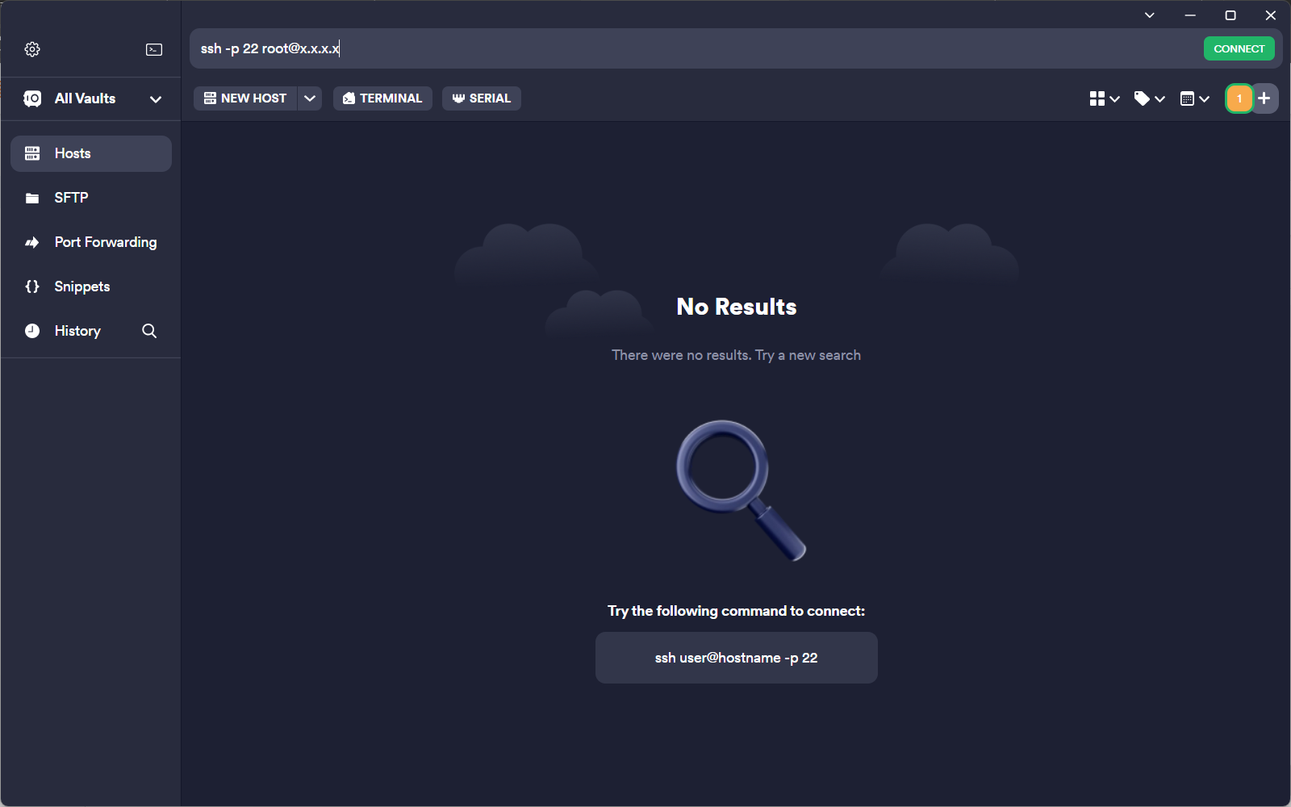Open the window chevron dropdown in title bar

[x=1149, y=15]
